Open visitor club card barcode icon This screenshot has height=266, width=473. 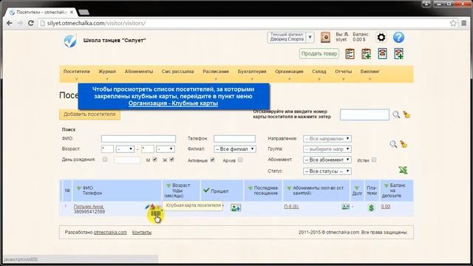point(156,214)
